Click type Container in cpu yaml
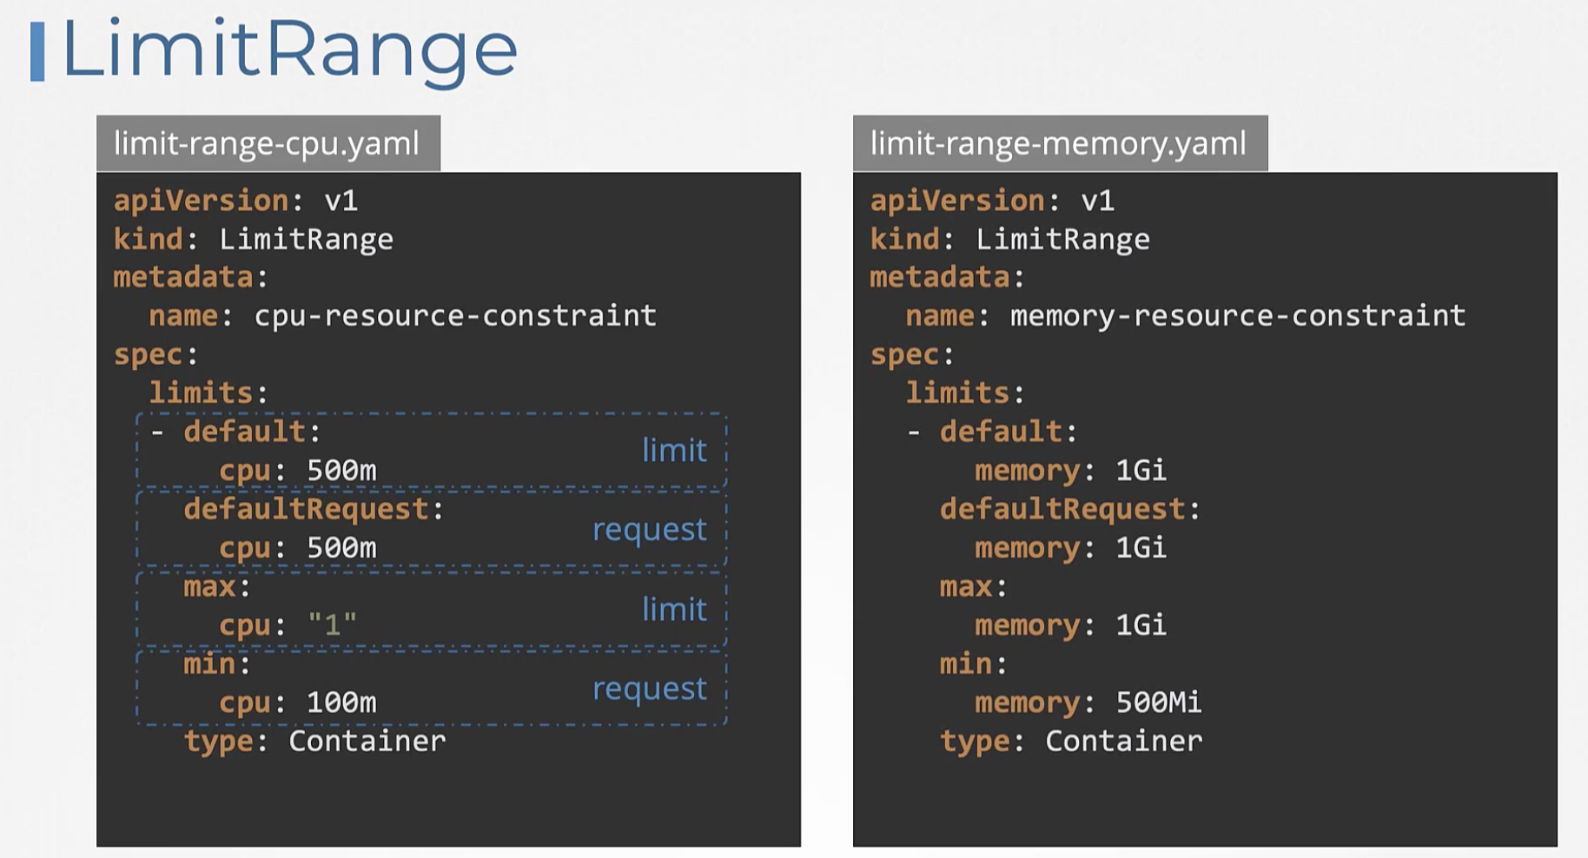This screenshot has width=1588, height=858. [314, 742]
